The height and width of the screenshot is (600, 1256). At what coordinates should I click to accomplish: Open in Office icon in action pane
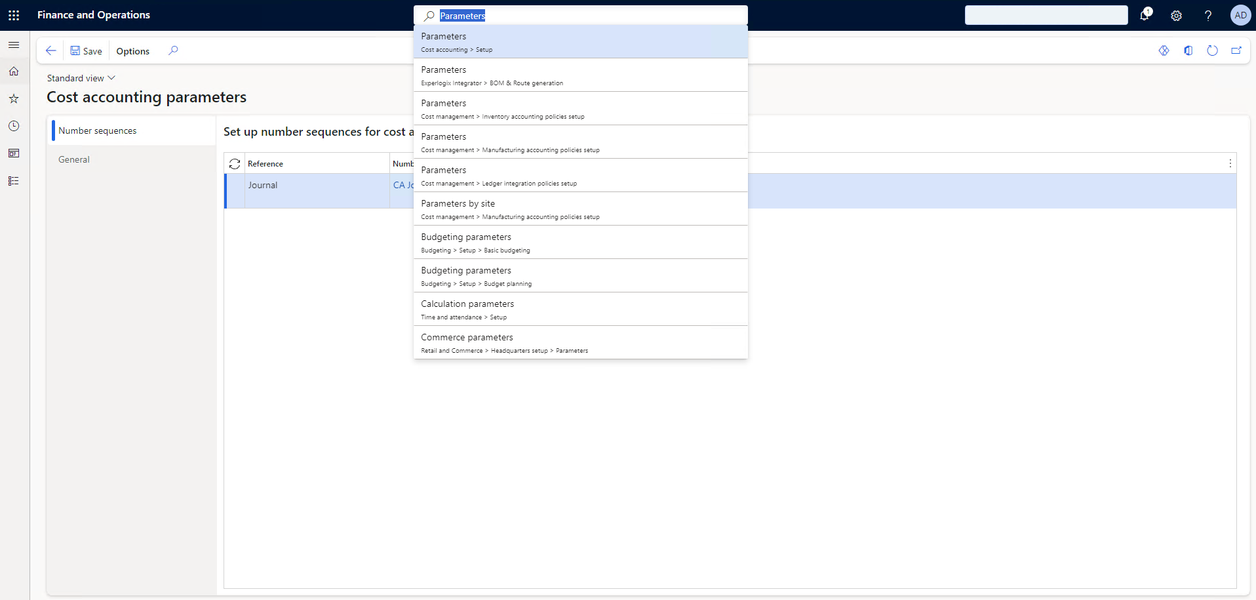(1188, 50)
